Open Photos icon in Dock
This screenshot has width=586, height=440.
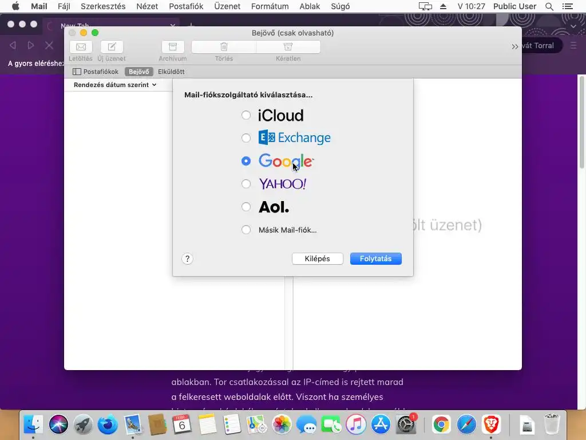[282, 425]
